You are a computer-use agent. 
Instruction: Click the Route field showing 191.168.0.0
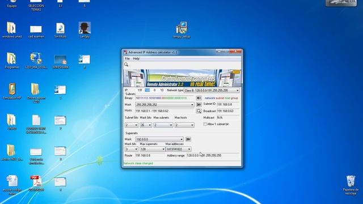point(150,155)
